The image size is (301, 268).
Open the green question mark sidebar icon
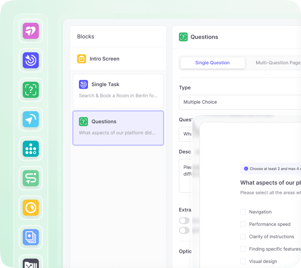31,90
